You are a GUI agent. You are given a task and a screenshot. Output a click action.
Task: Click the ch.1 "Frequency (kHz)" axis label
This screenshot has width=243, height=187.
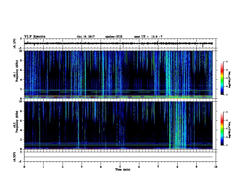point(17,71)
